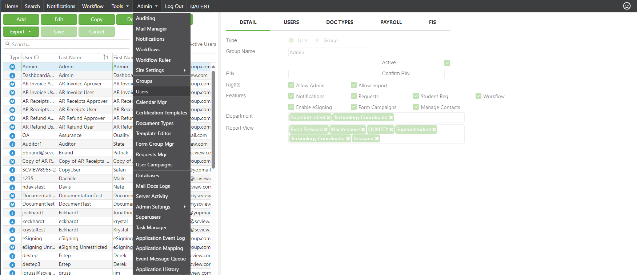Toggle Allow Admin checkbox

pyautogui.click(x=291, y=85)
